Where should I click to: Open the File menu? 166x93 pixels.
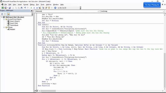tap(5, 5)
